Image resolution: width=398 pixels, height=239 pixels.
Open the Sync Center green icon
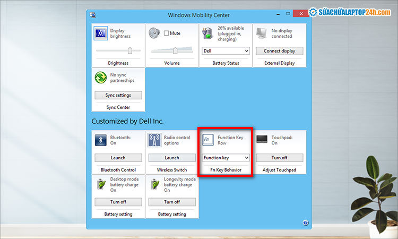pos(101,79)
